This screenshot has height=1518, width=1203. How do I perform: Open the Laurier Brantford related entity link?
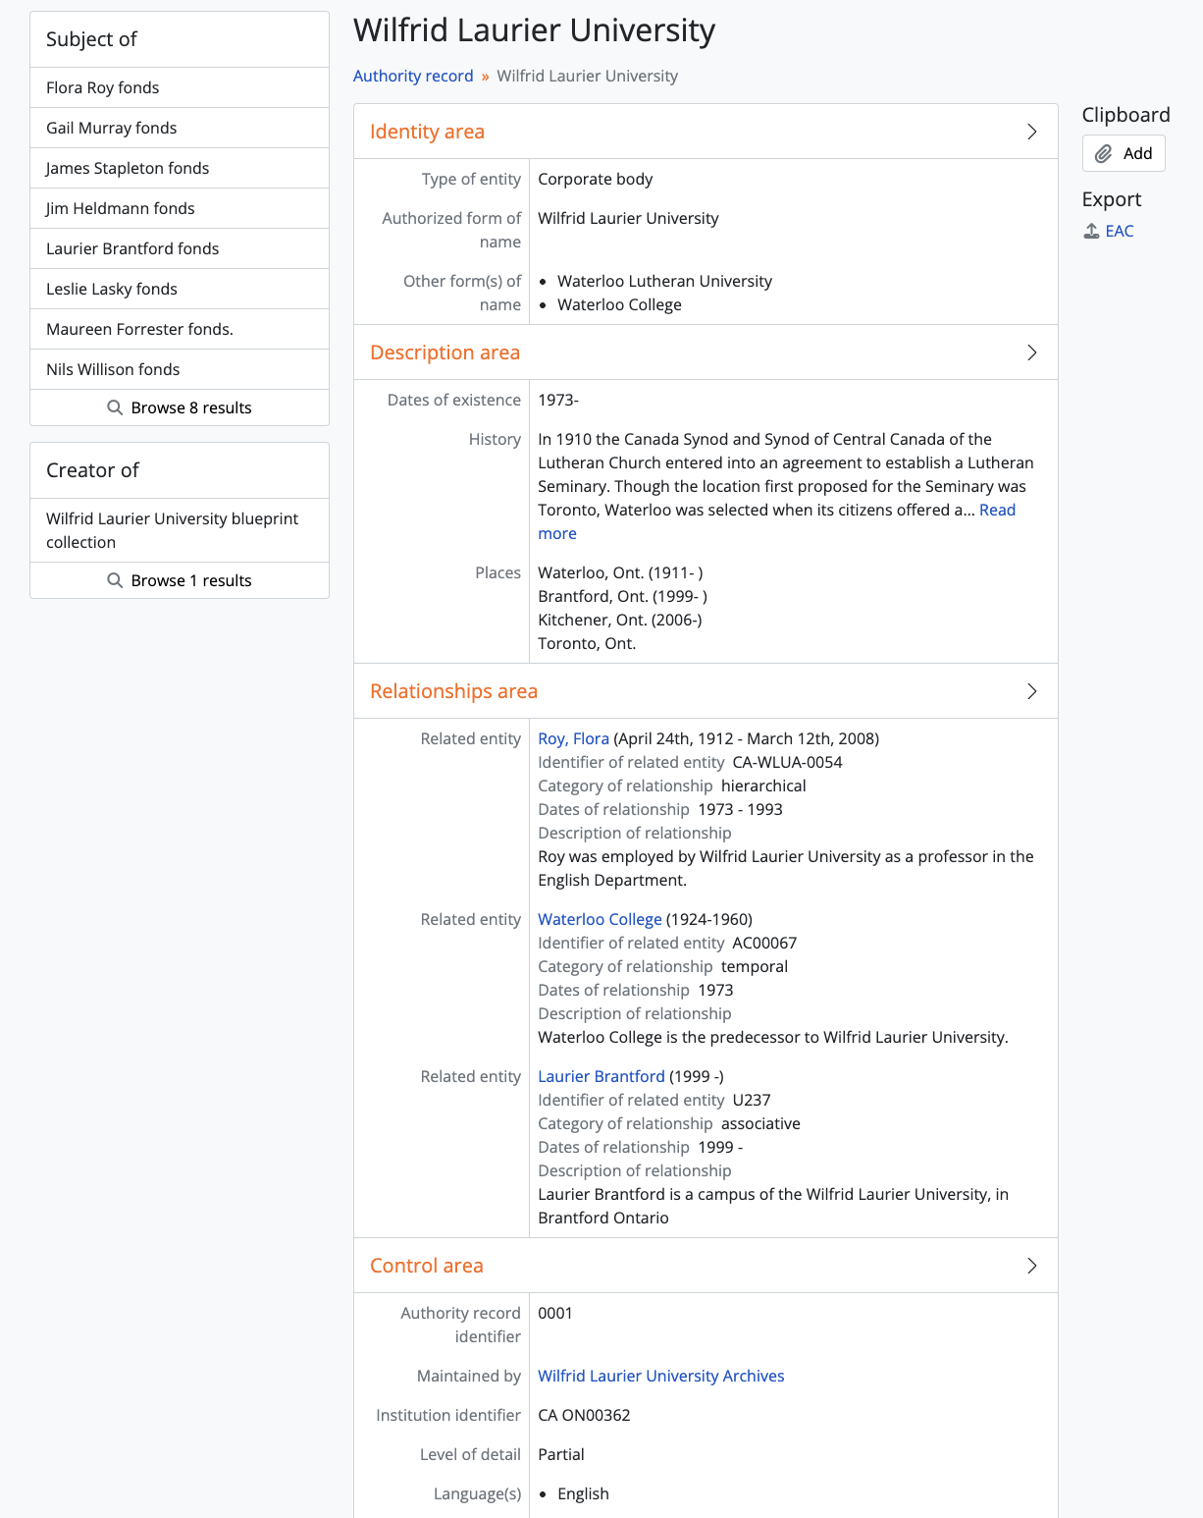[x=601, y=1076]
